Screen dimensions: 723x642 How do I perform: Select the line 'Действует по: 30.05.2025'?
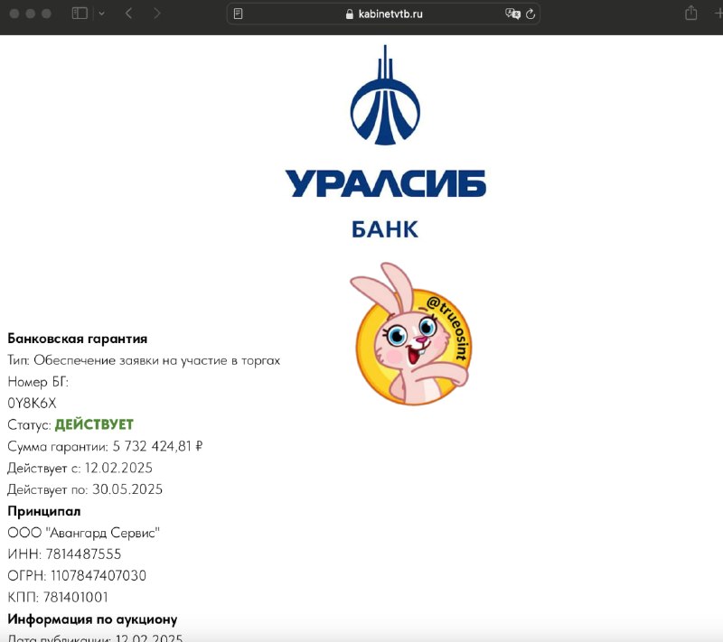[85, 489]
